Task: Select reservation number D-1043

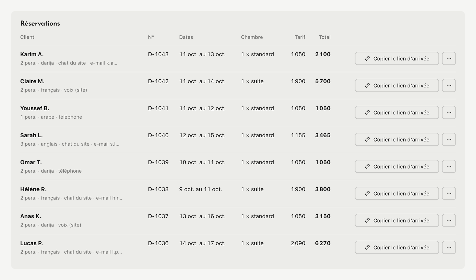Action: coord(158,54)
